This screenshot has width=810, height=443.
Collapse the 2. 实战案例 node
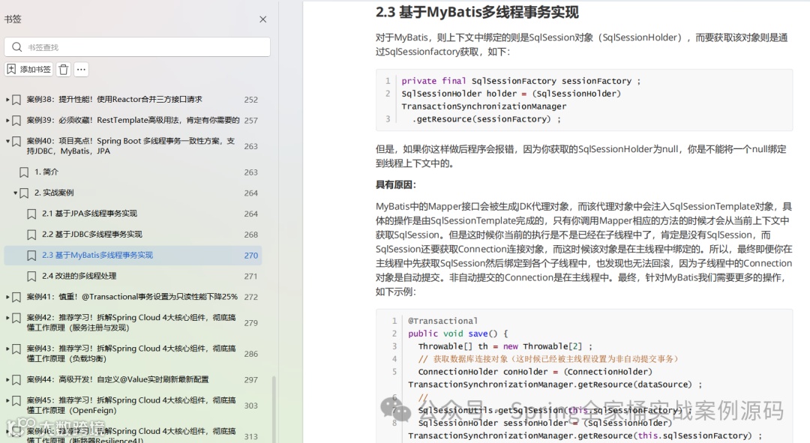15,193
